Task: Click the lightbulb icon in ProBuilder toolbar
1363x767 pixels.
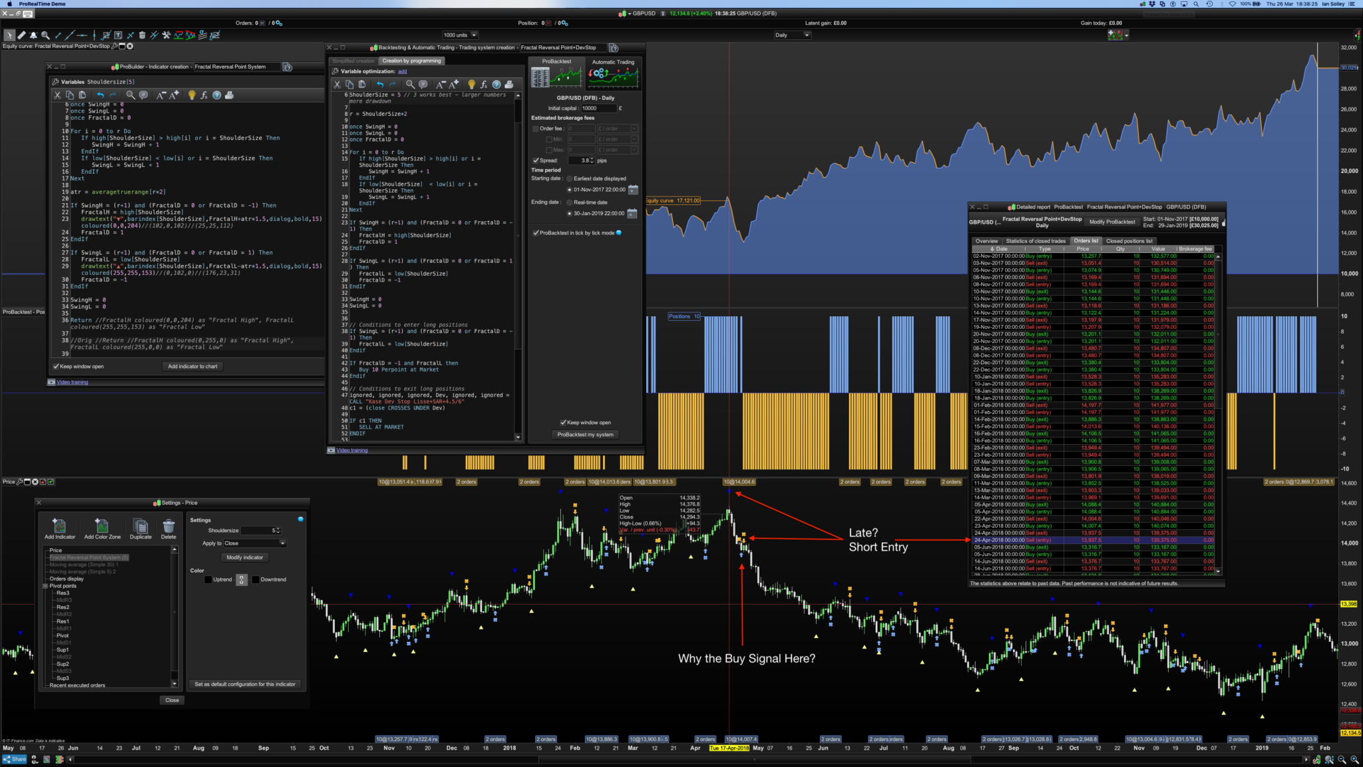Action: pos(192,95)
